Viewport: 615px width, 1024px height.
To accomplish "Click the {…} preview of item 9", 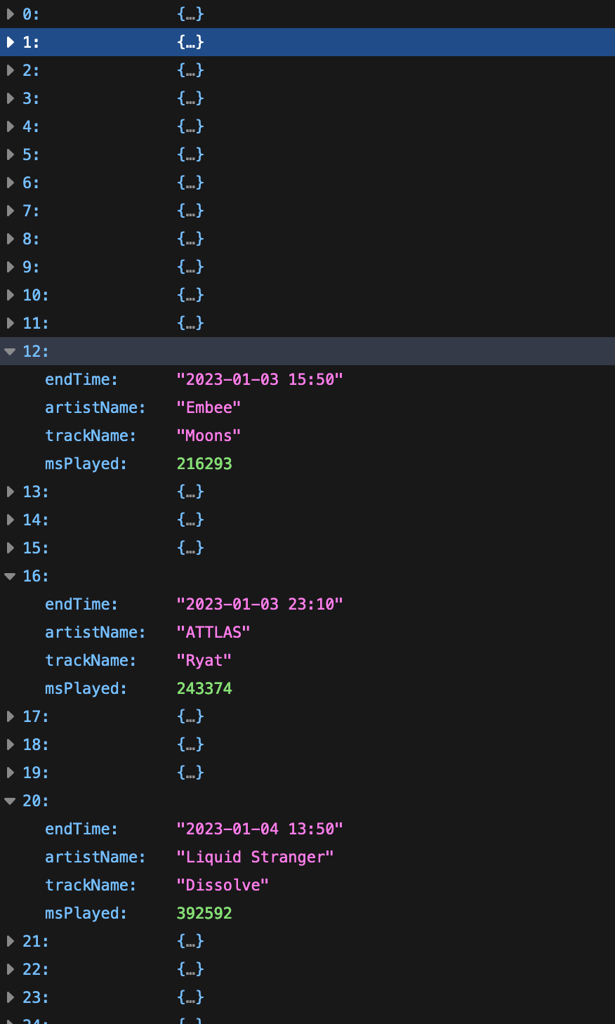I will click(x=190, y=267).
